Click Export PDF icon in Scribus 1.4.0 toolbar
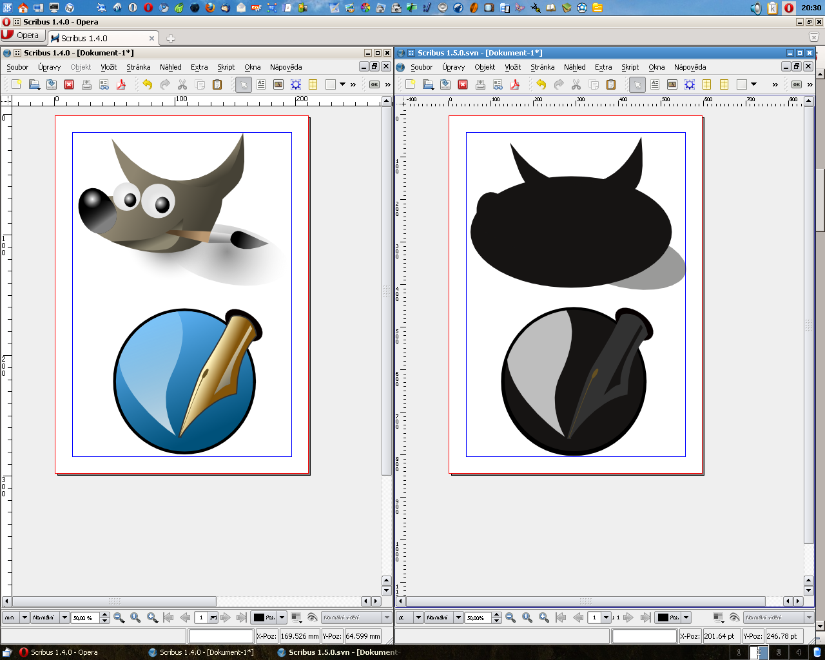The width and height of the screenshot is (825, 660). pos(121,84)
